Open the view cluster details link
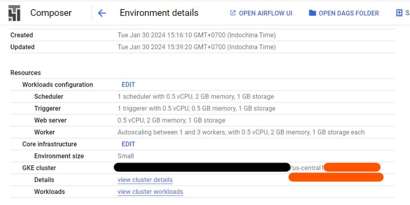Viewport: 410px width, 205px height. [x=145, y=180]
